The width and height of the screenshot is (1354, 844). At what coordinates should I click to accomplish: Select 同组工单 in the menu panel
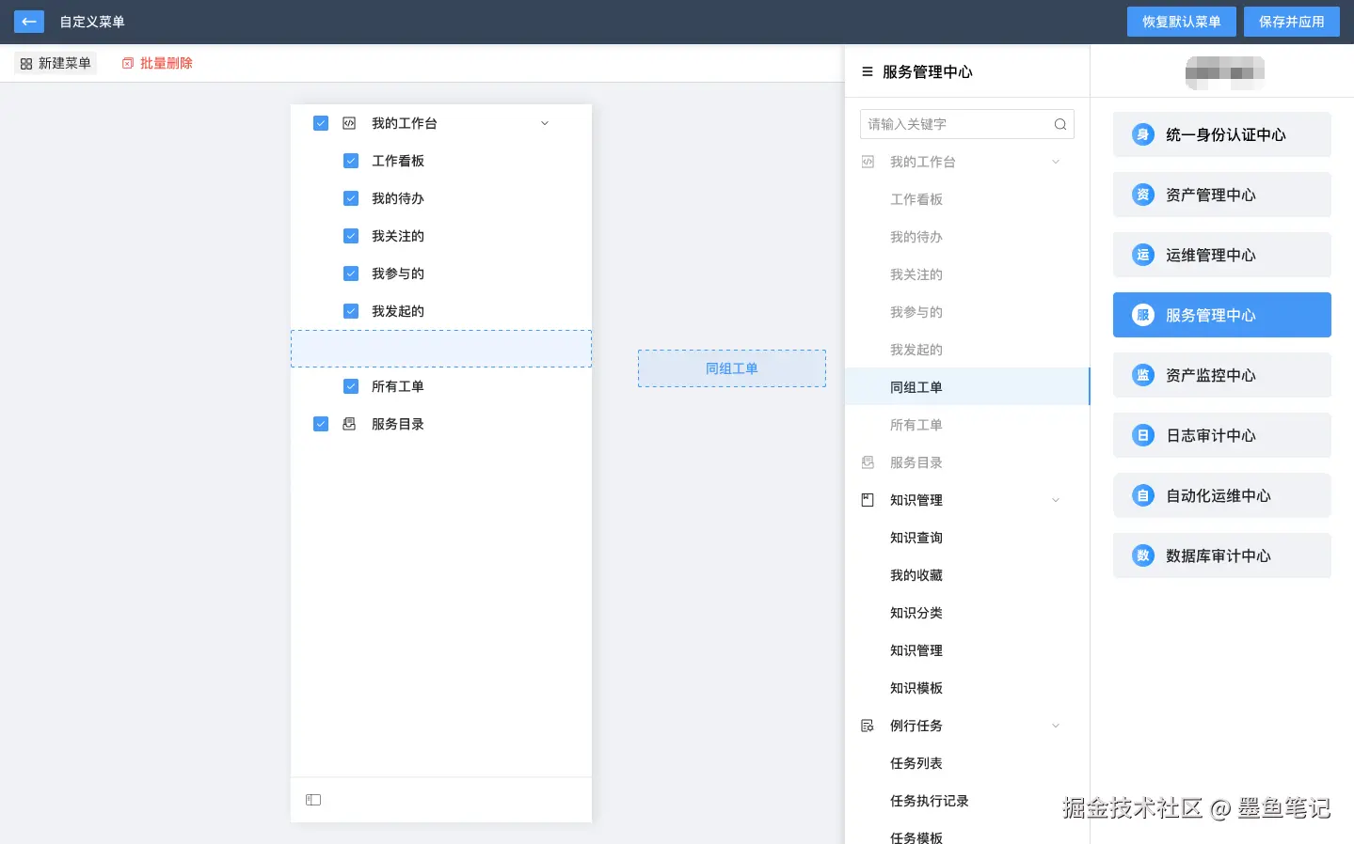[x=916, y=386]
